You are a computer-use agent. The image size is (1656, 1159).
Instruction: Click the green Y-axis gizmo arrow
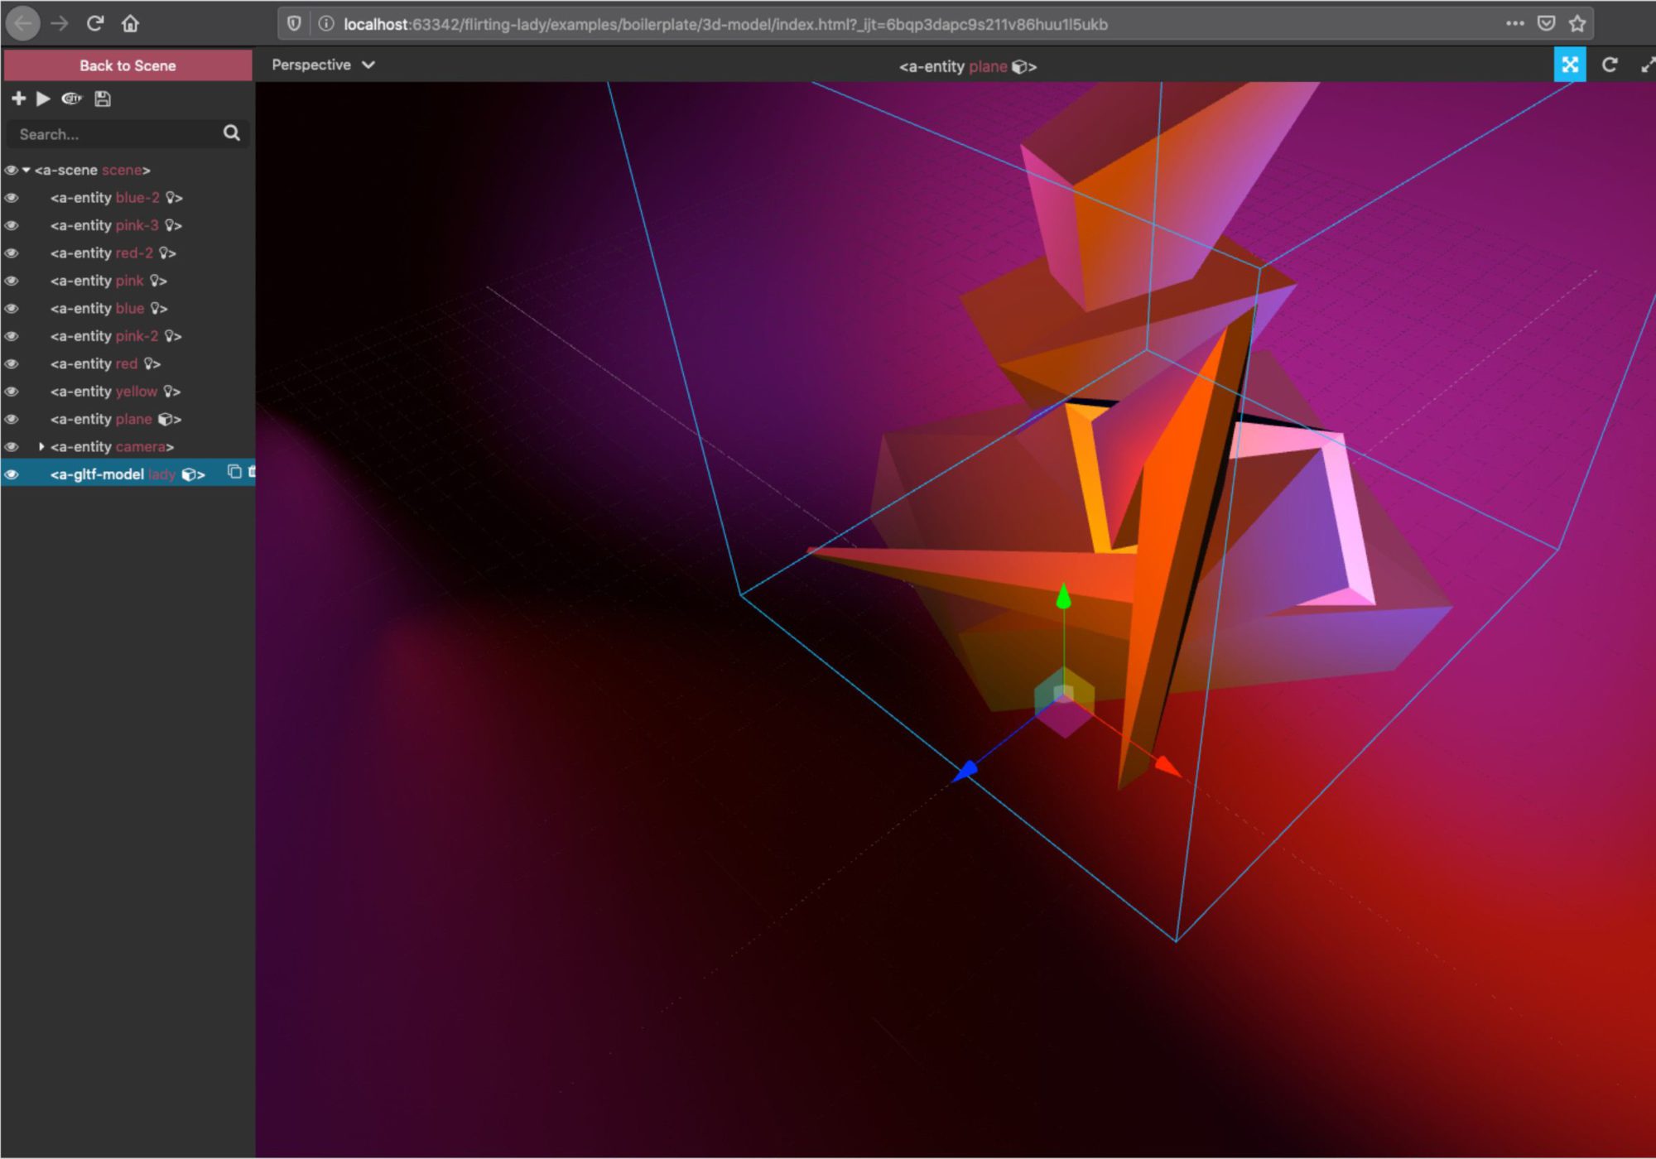click(1064, 596)
